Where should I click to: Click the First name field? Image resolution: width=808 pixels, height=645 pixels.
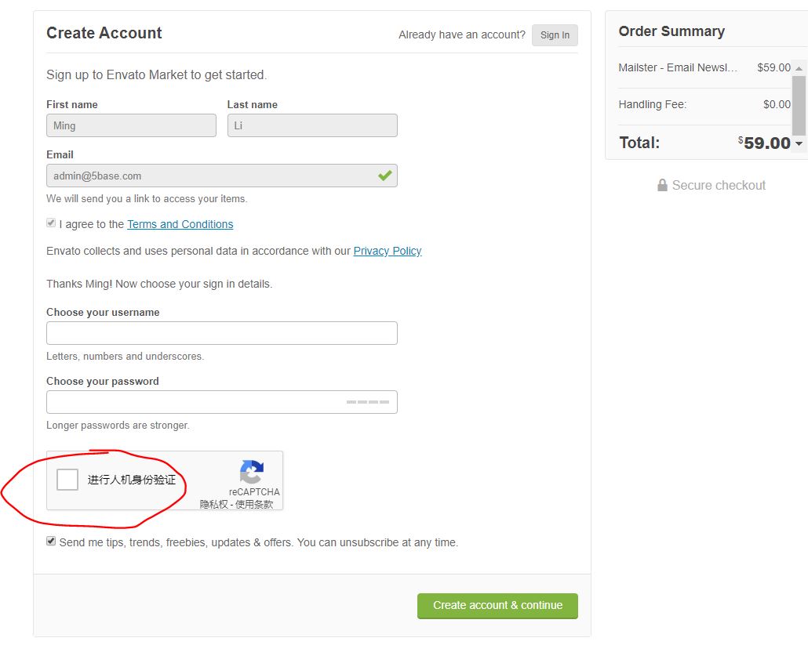[132, 125]
